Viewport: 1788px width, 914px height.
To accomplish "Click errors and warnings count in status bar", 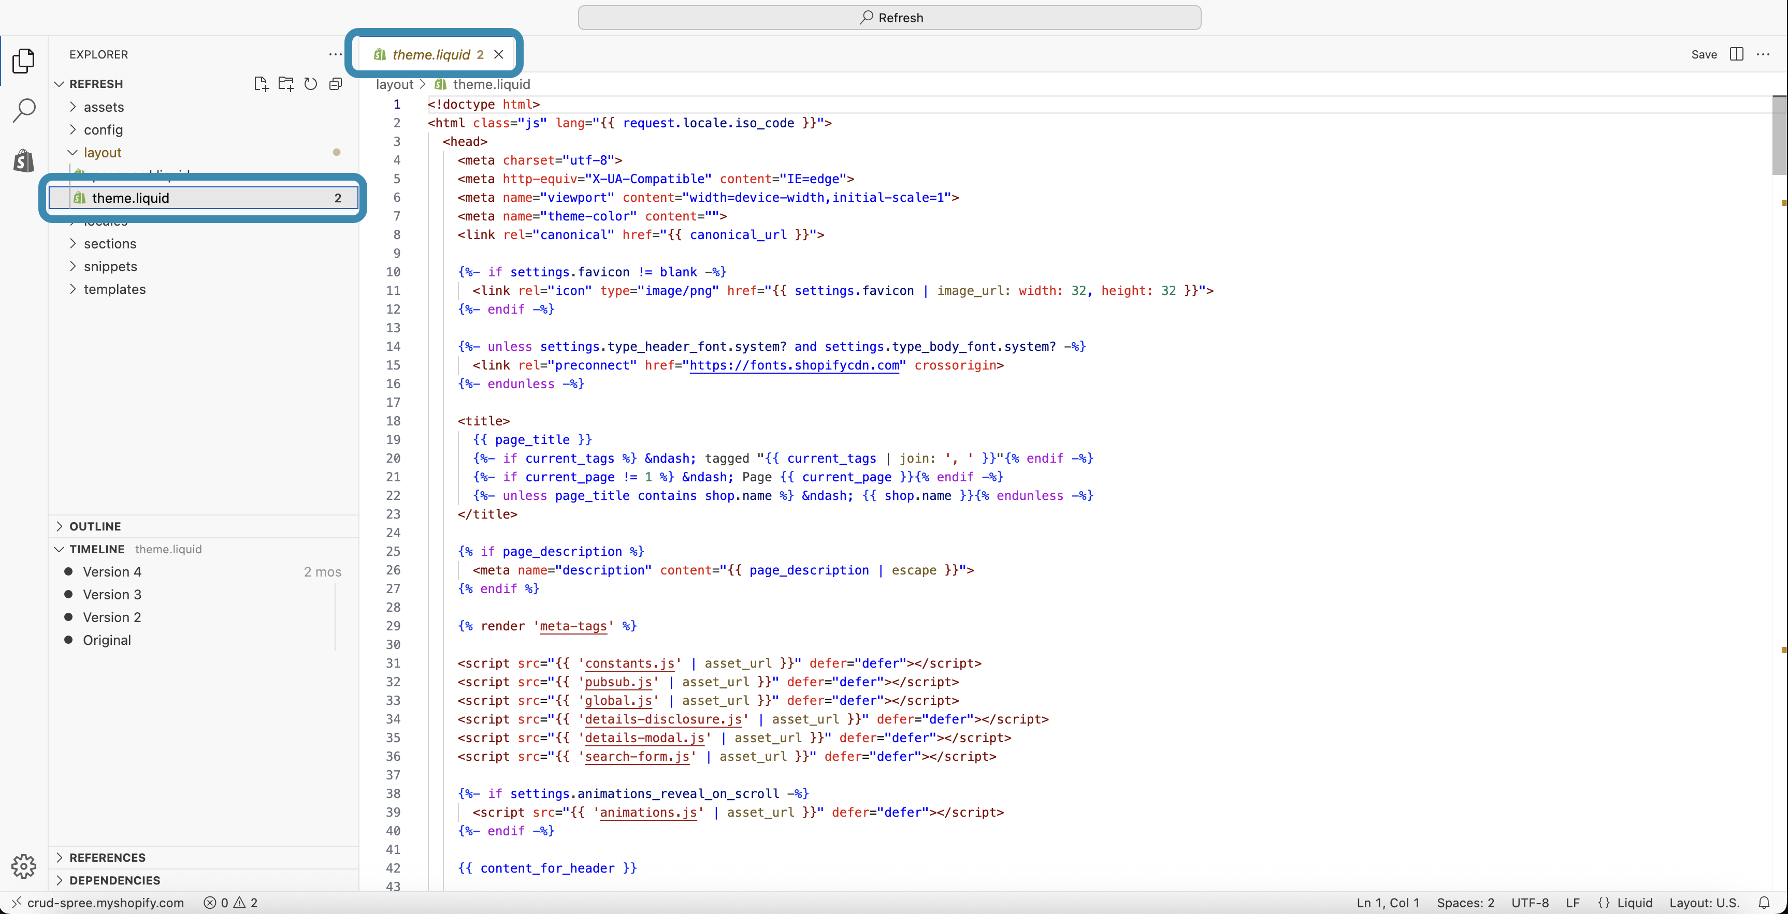I will pos(230,903).
